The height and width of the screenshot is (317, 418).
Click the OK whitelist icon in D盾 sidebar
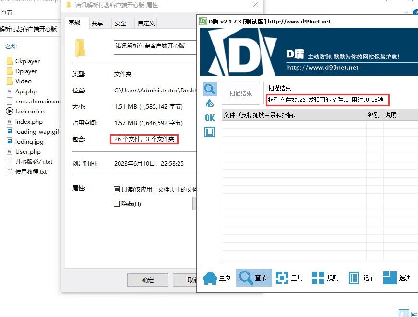coord(209,117)
